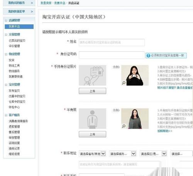This screenshot has width=193, height=176.
Task: Open the ID-holding example photo
Action: click(135, 75)
